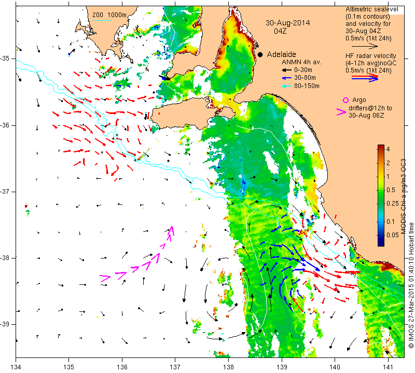Image resolution: width=415 pixels, height=373 pixels.
Task: Click the green 0.5 level on the colorbar
Action: (381, 190)
